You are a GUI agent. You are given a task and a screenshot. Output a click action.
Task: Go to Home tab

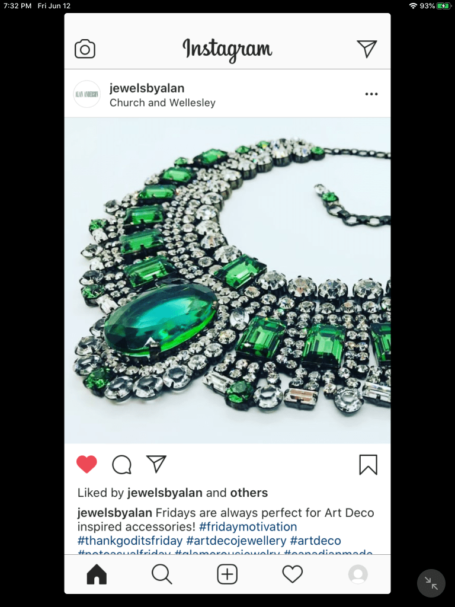click(x=97, y=574)
